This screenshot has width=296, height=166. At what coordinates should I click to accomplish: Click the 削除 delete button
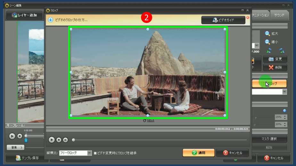tap(275, 67)
